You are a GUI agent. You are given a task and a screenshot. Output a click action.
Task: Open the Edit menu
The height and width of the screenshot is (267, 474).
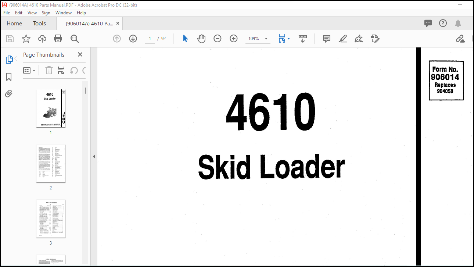pos(19,13)
